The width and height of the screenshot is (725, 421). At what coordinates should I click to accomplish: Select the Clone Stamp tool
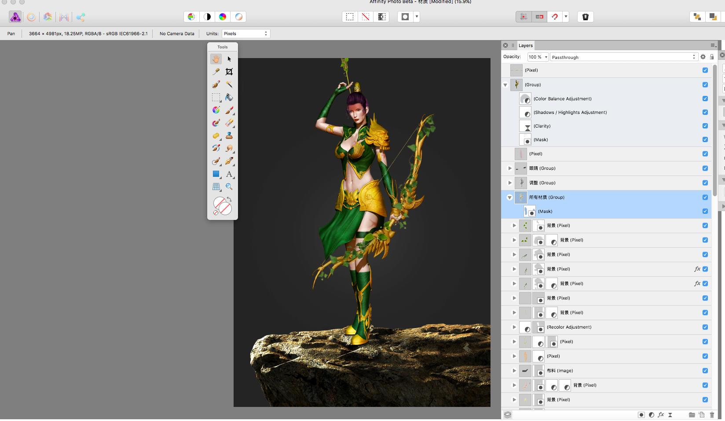pos(229,135)
